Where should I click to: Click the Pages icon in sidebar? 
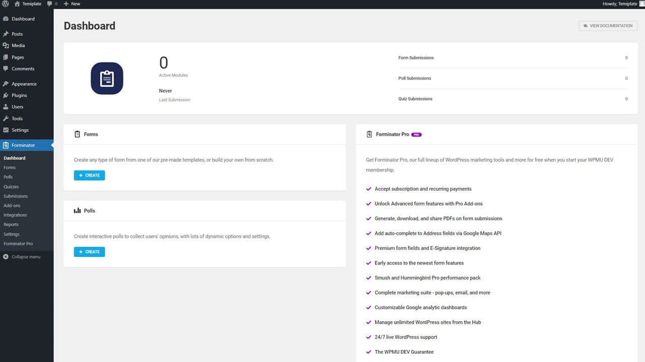coord(6,57)
